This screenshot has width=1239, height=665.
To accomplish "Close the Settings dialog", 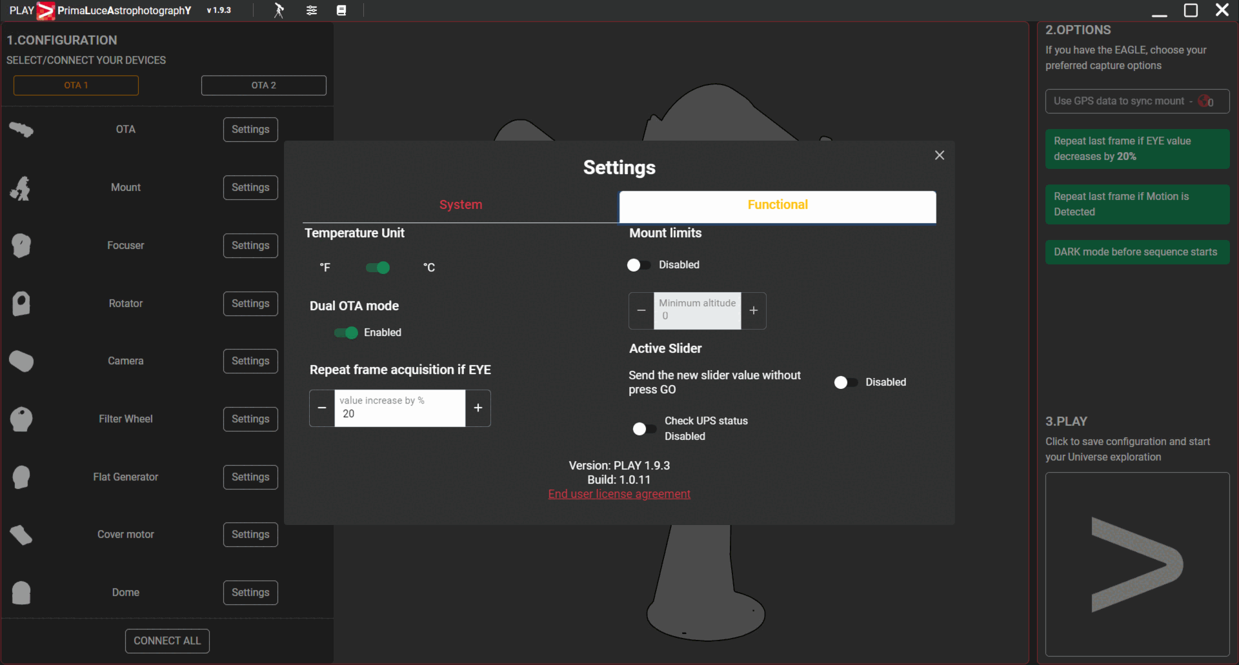I will click(x=940, y=155).
